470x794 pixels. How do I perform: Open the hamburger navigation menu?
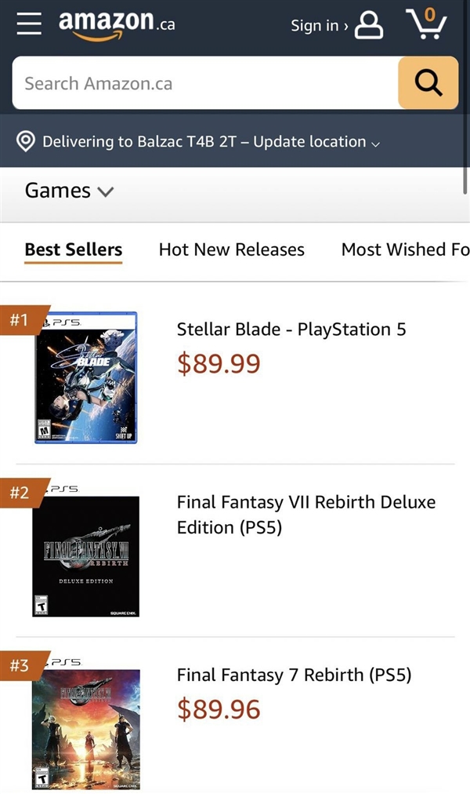29,24
